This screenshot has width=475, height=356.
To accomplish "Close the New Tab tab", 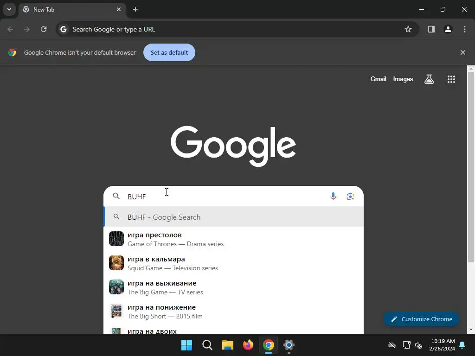I will [119, 9].
